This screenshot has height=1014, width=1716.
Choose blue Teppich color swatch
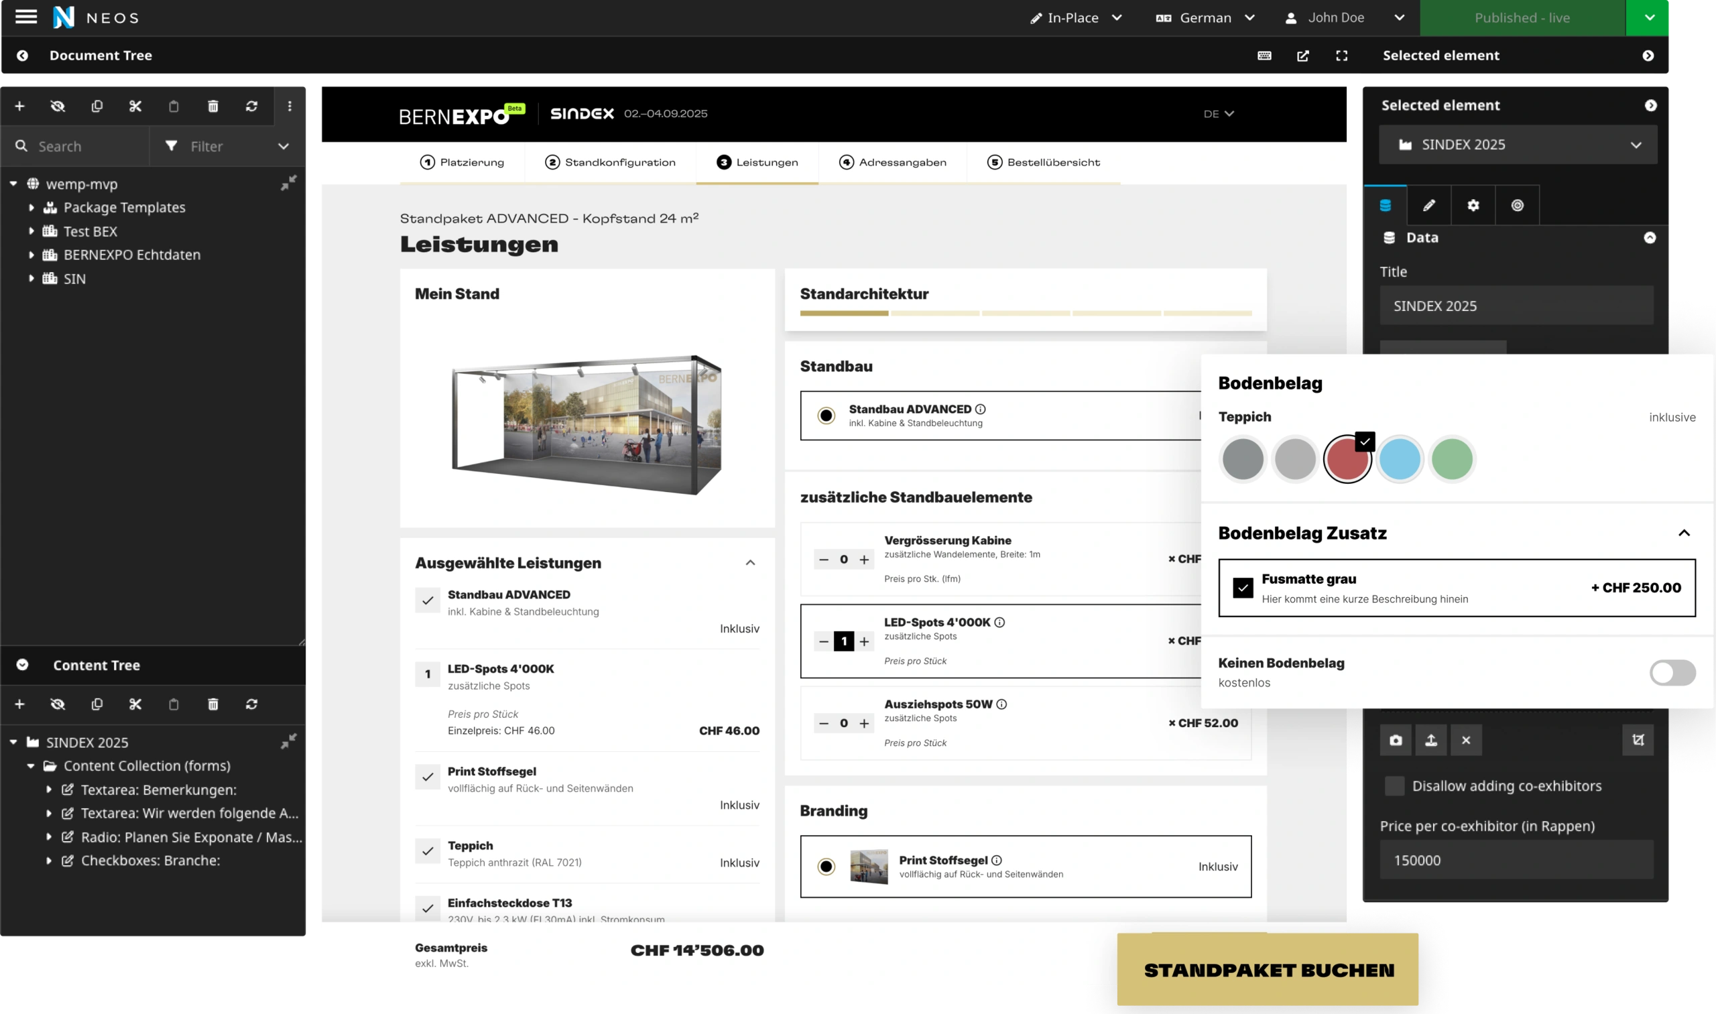[1400, 458]
